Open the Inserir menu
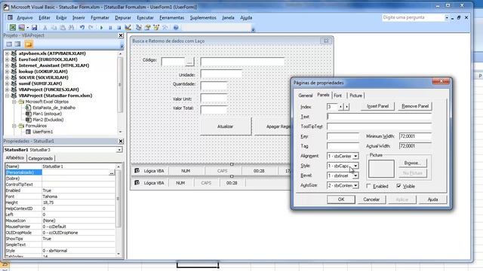This screenshot has height=271, width=483. 78,18
